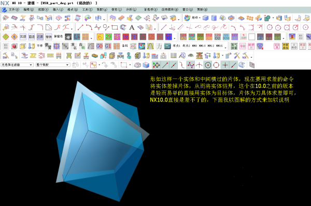Toggle End Point snap
This screenshot has height=206, width=311.
click(165, 65)
